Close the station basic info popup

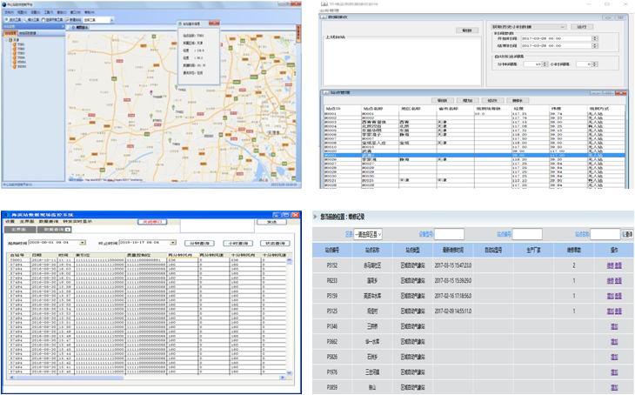(214, 23)
